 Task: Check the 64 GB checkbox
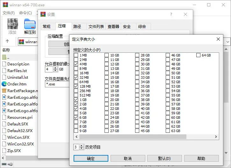click(198, 55)
